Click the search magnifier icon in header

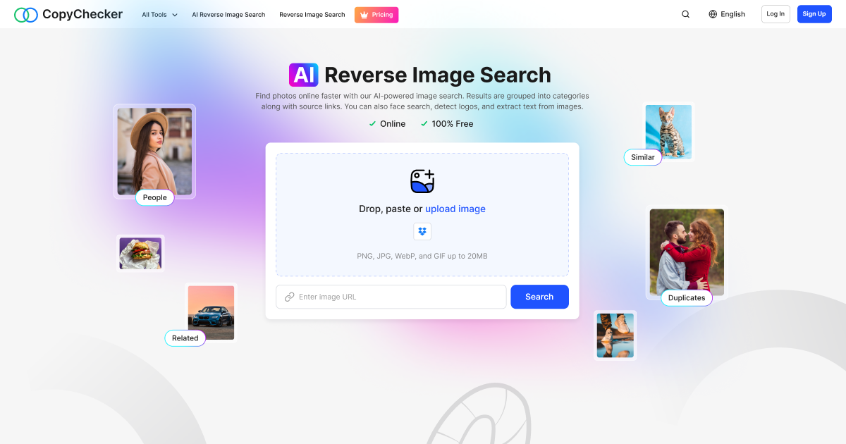685,13
